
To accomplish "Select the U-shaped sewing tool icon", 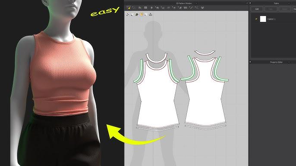I will coord(180,8).
